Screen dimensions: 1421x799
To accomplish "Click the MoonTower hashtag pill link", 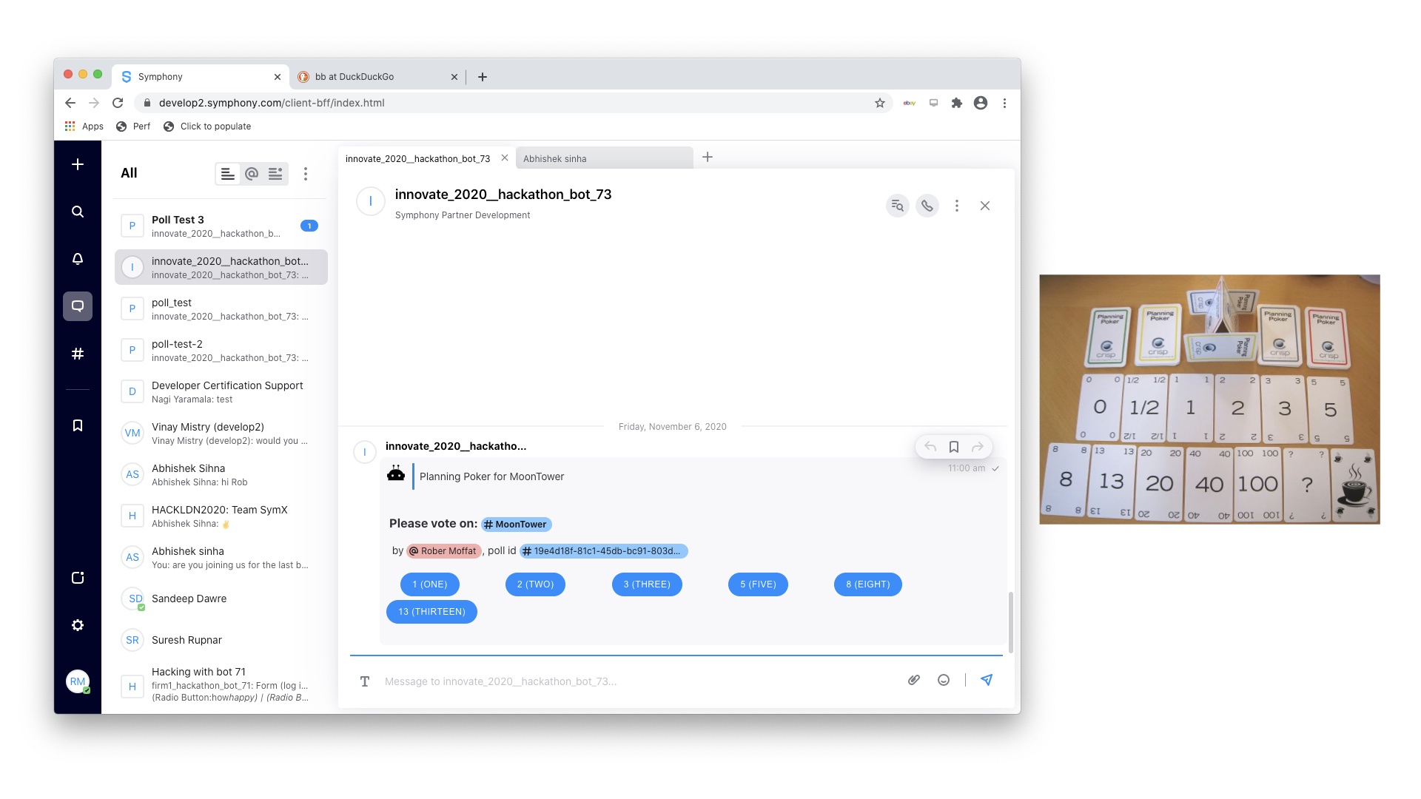I will (x=515, y=523).
